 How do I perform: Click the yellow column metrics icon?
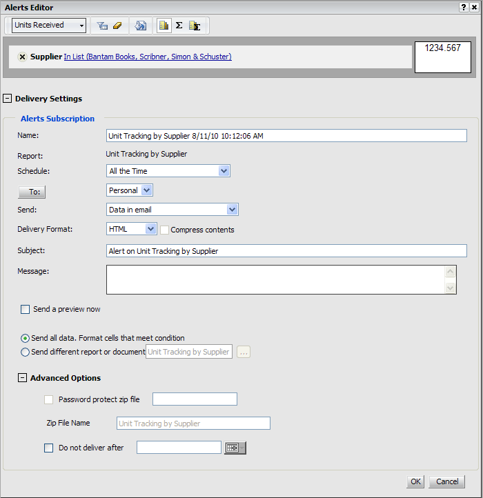coord(164,26)
